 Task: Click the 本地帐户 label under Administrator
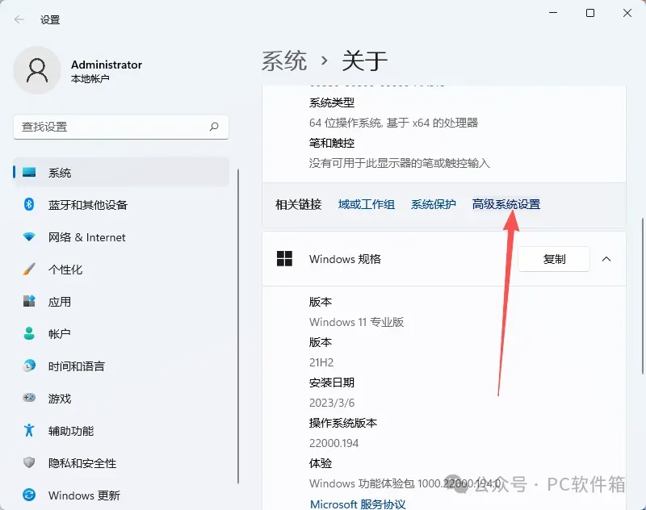[x=90, y=78]
